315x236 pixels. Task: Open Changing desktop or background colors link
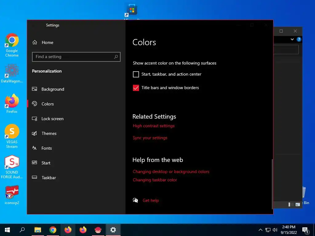[x=171, y=171]
